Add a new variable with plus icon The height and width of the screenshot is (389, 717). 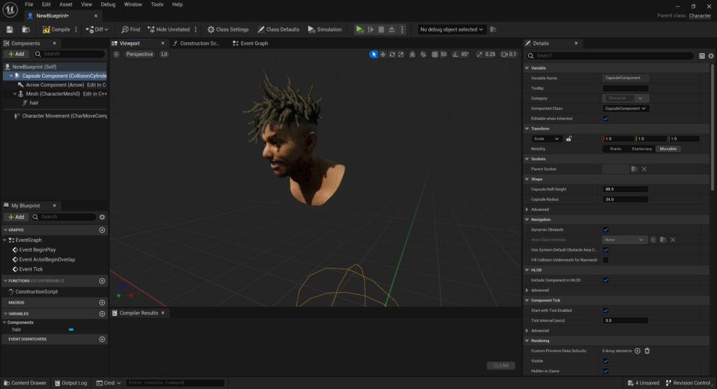coord(102,314)
